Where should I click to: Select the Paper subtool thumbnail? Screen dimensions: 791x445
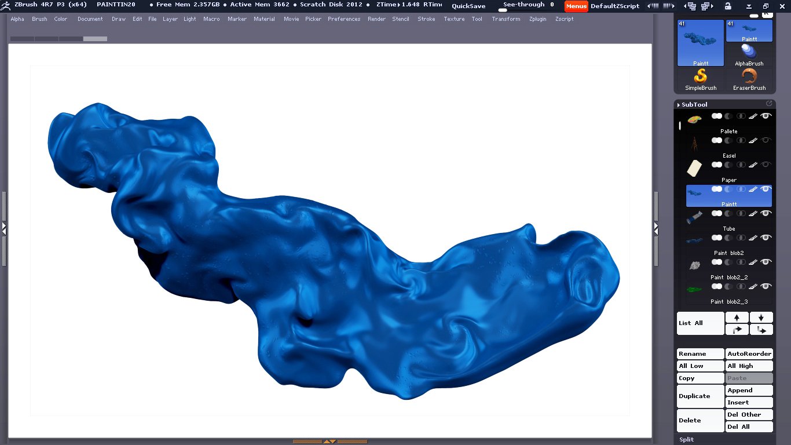tap(694, 169)
